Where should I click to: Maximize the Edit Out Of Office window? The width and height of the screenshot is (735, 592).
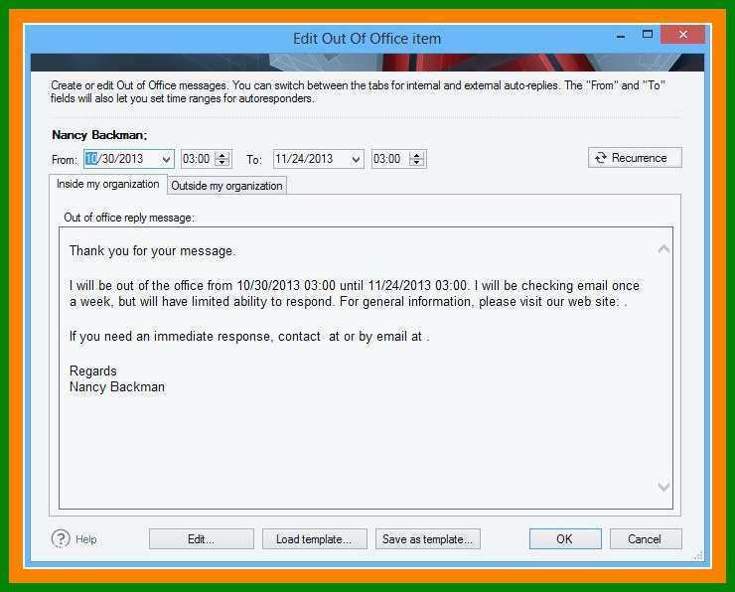[647, 34]
